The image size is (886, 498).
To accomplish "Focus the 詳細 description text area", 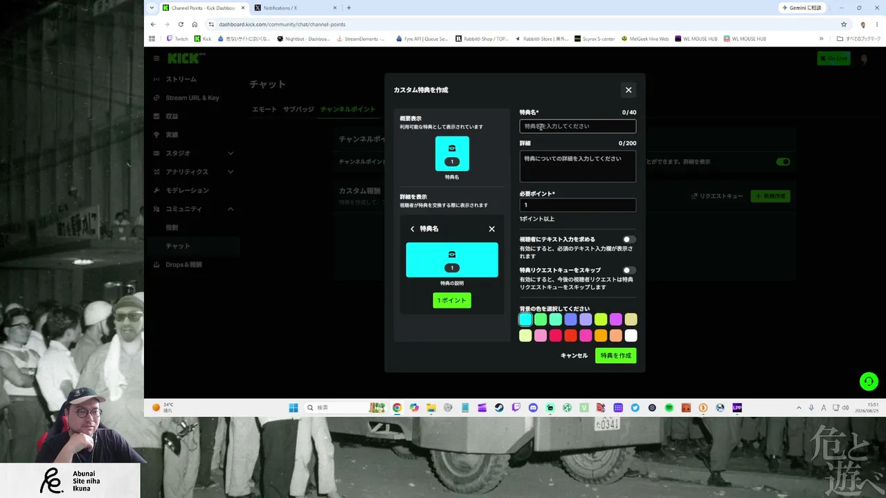I will pos(577,166).
